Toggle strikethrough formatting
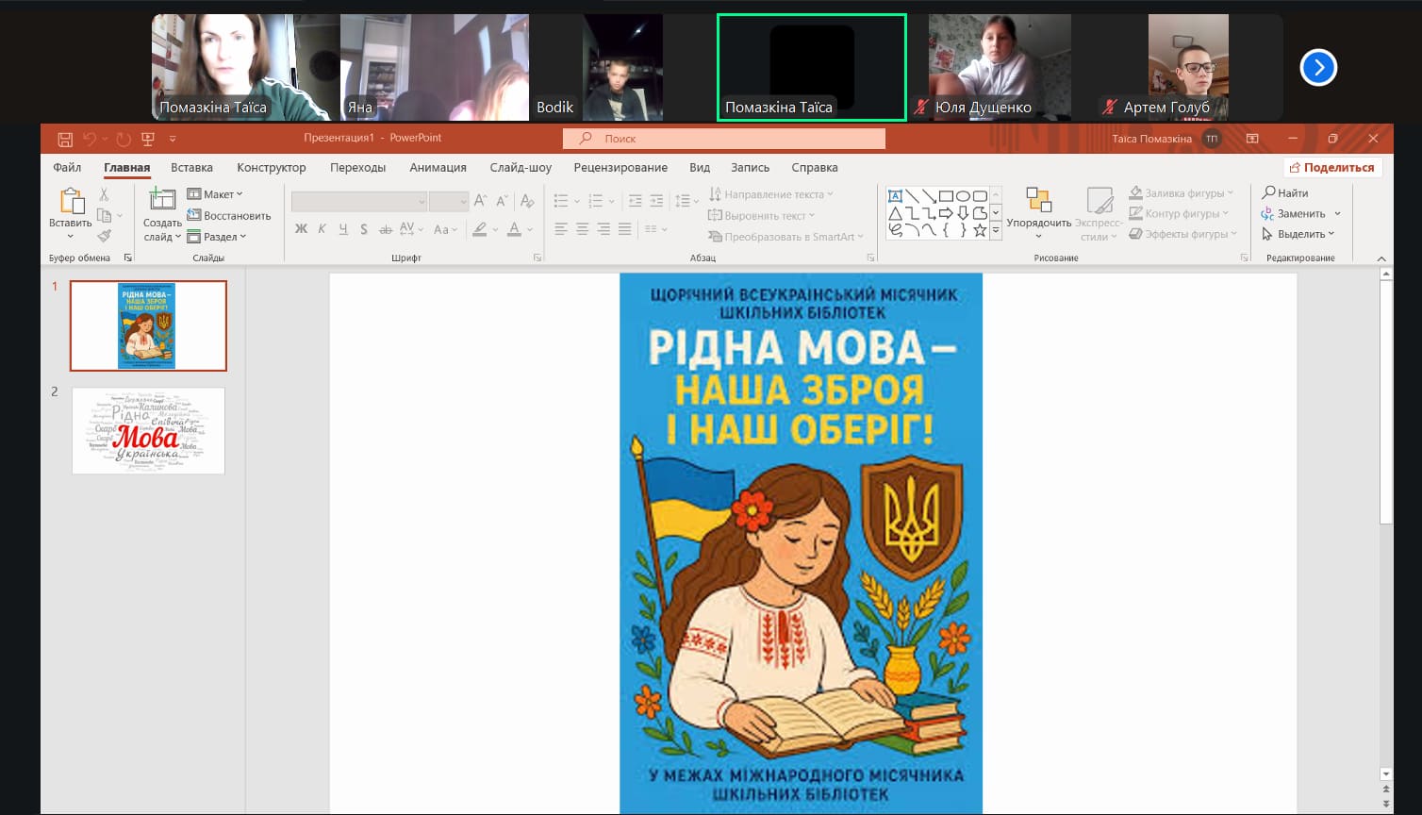The height and width of the screenshot is (815, 1422). click(x=385, y=229)
